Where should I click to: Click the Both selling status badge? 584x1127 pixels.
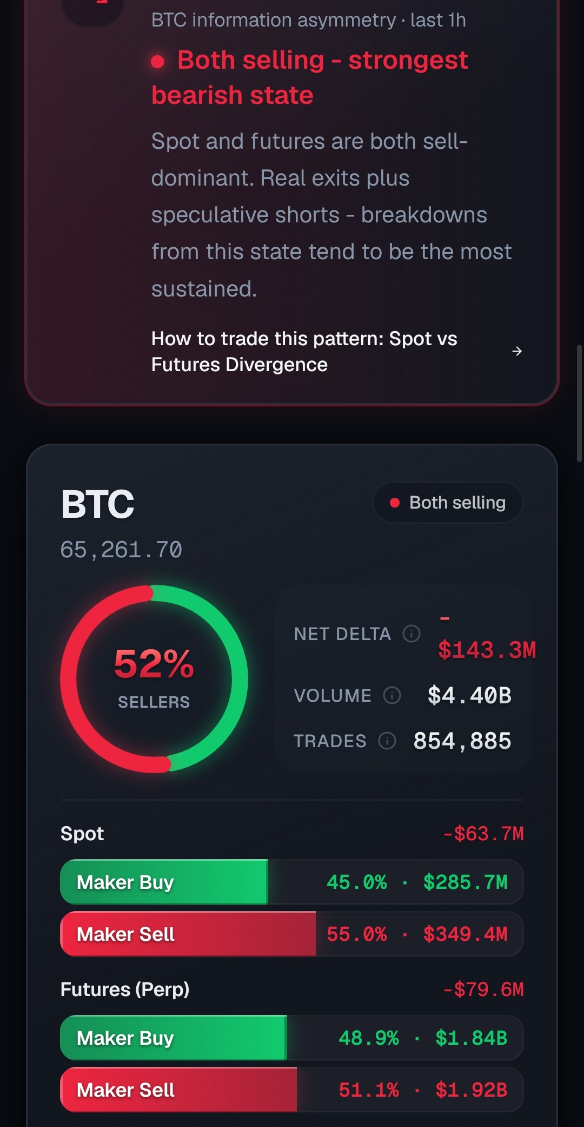coord(448,503)
